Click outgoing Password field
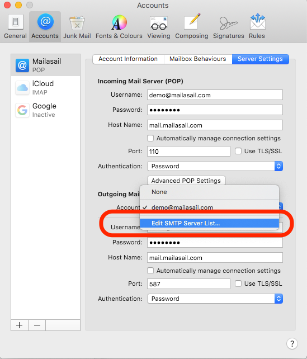The image size is (307, 359). click(215, 243)
